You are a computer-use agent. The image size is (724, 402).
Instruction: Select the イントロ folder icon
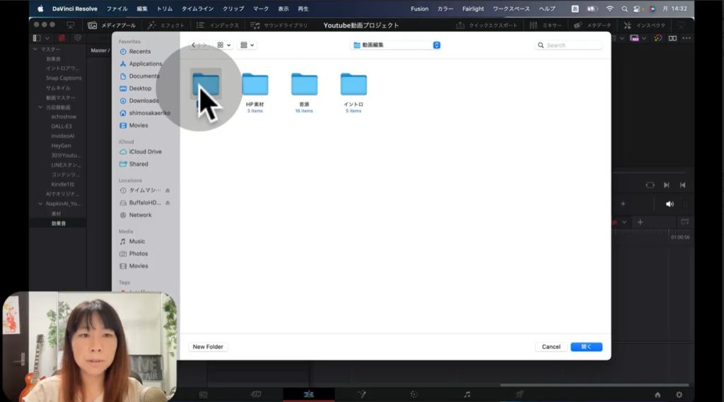click(354, 85)
